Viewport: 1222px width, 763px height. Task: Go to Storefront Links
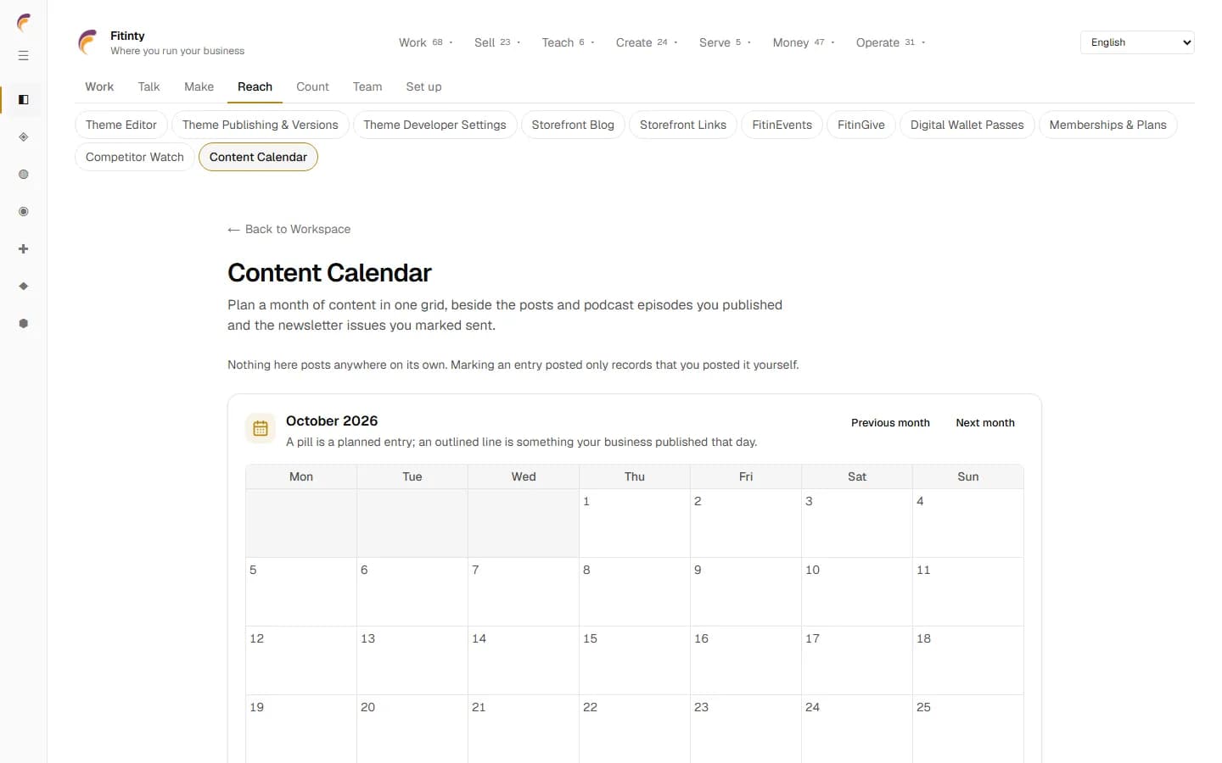tap(683, 125)
